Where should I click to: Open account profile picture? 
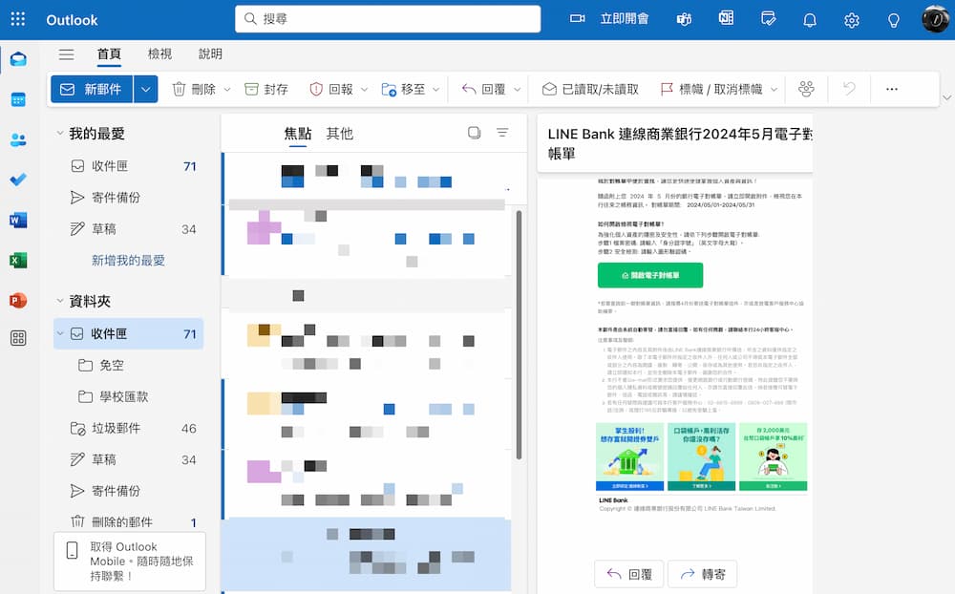pyautogui.click(x=936, y=19)
